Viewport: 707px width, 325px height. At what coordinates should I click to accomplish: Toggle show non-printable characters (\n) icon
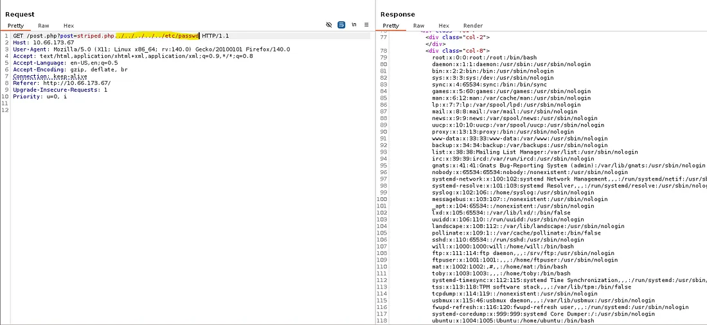click(353, 25)
